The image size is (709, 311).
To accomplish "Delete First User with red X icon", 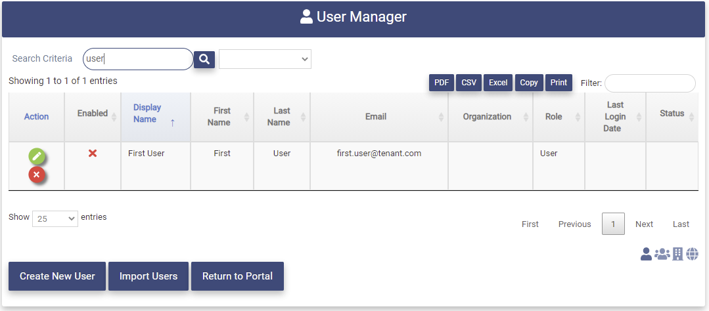I will tap(37, 175).
